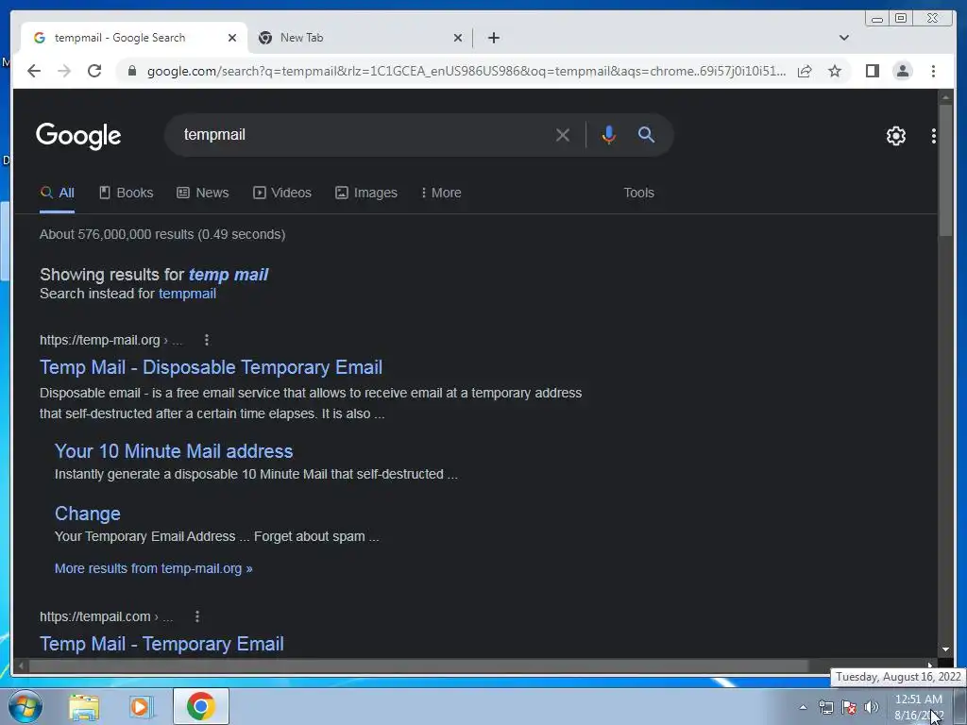Click the https://temp-mail.org URL text
Image resolution: width=967 pixels, height=725 pixels.
pyautogui.click(x=100, y=340)
